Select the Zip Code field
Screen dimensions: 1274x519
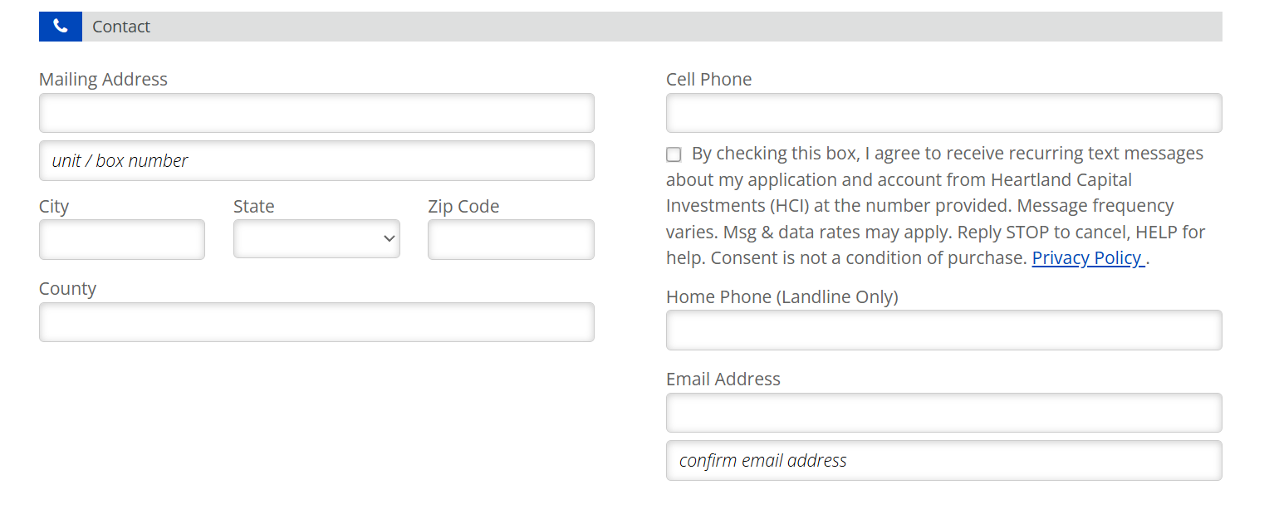point(511,239)
